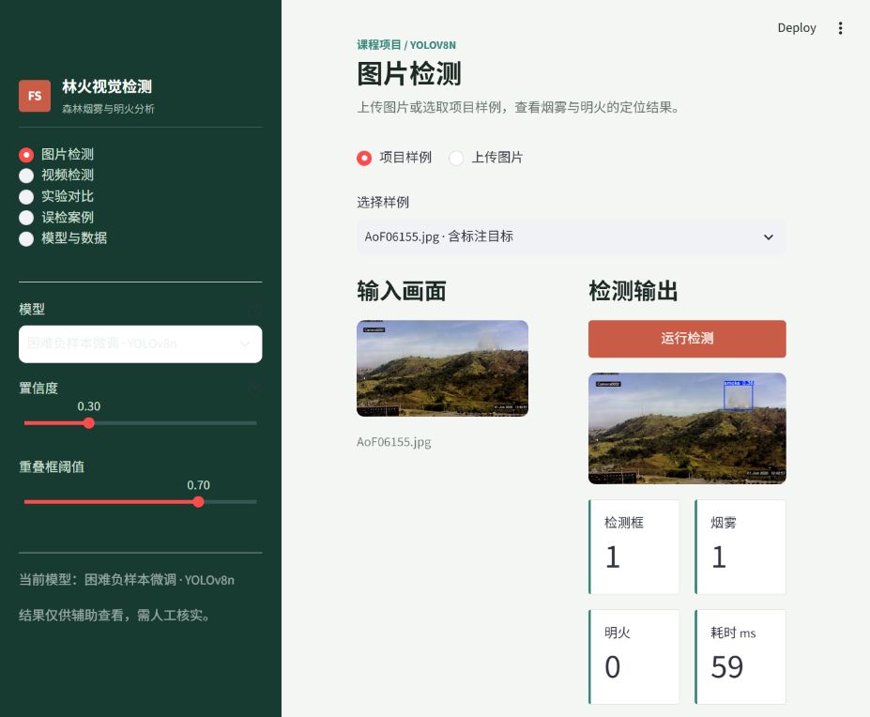The width and height of the screenshot is (870, 717).
Task: Open the 选择样例 dropdown AoF06155.jpg
Action: (x=571, y=236)
